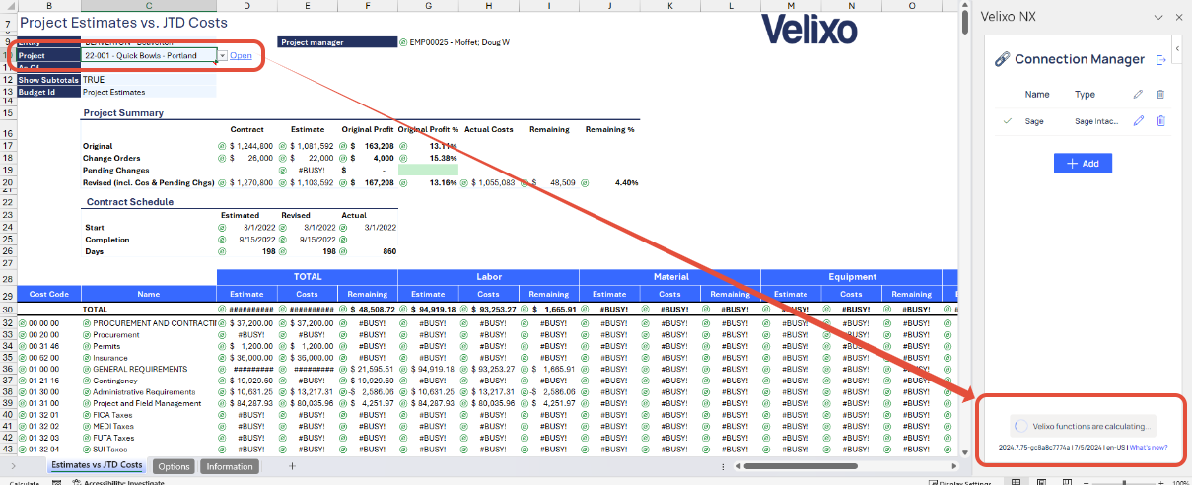The height and width of the screenshot is (485, 1192).
Task: Click the Show Subtotals TRUE cell
Action: (148, 80)
